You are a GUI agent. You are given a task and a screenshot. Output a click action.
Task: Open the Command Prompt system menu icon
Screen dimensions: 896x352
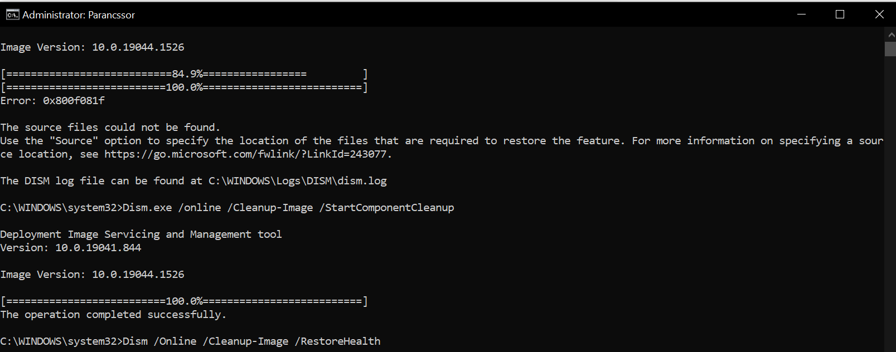click(x=12, y=14)
